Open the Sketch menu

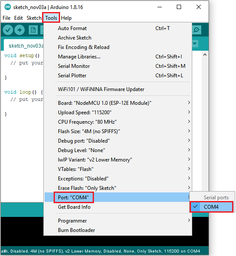(x=34, y=18)
